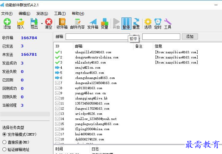Click the 重置 reset arrows icon
Screen dimensions: 222x154
(136, 24)
